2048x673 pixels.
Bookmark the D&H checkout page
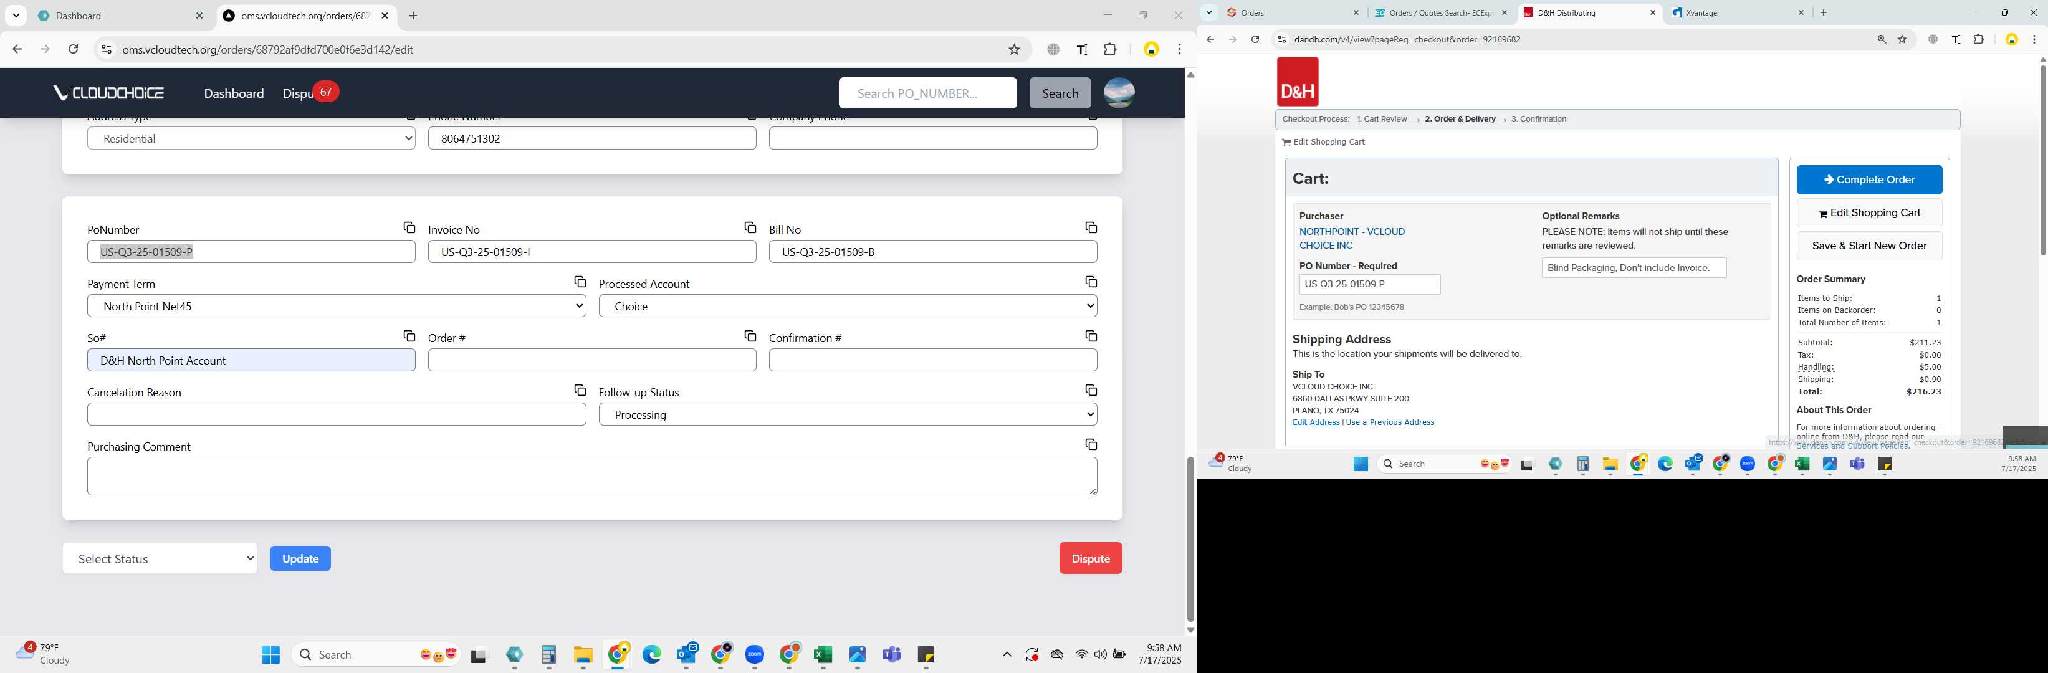tap(1902, 39)
